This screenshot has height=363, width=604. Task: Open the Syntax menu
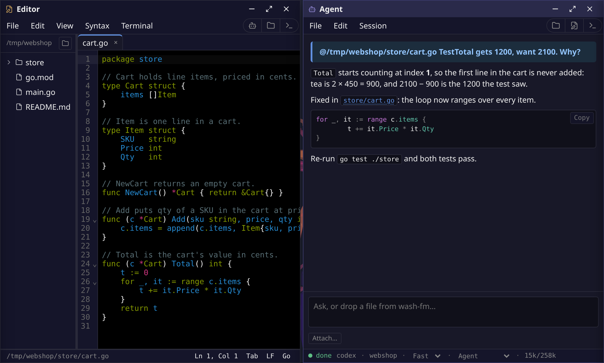point(97,26)
